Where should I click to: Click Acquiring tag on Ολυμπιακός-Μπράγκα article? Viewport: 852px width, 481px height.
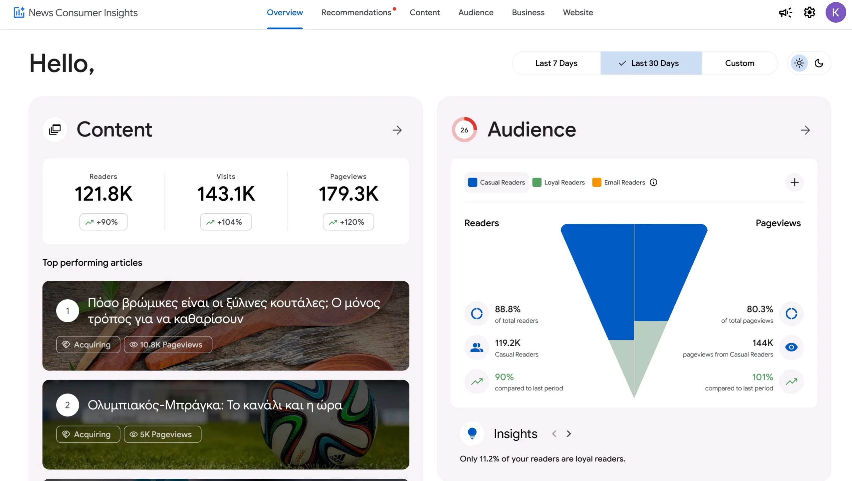click(88, 434)
